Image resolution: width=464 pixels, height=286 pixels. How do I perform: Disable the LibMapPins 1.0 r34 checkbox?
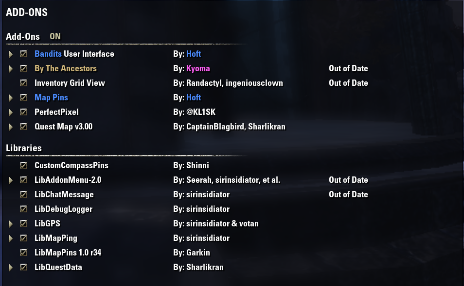pyautogui.click(x=24, y=253)
